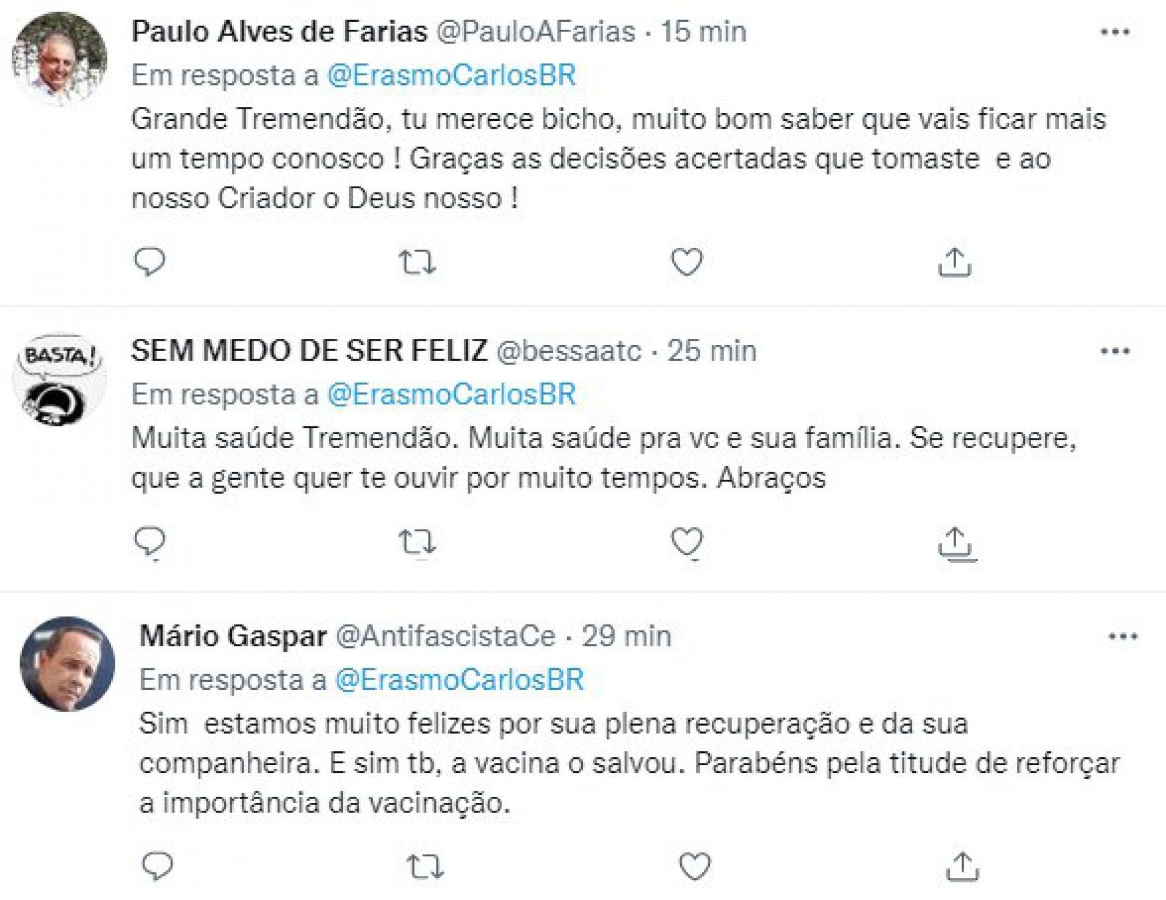Retweet Mário Gaspar's tweet

[425, 866]
